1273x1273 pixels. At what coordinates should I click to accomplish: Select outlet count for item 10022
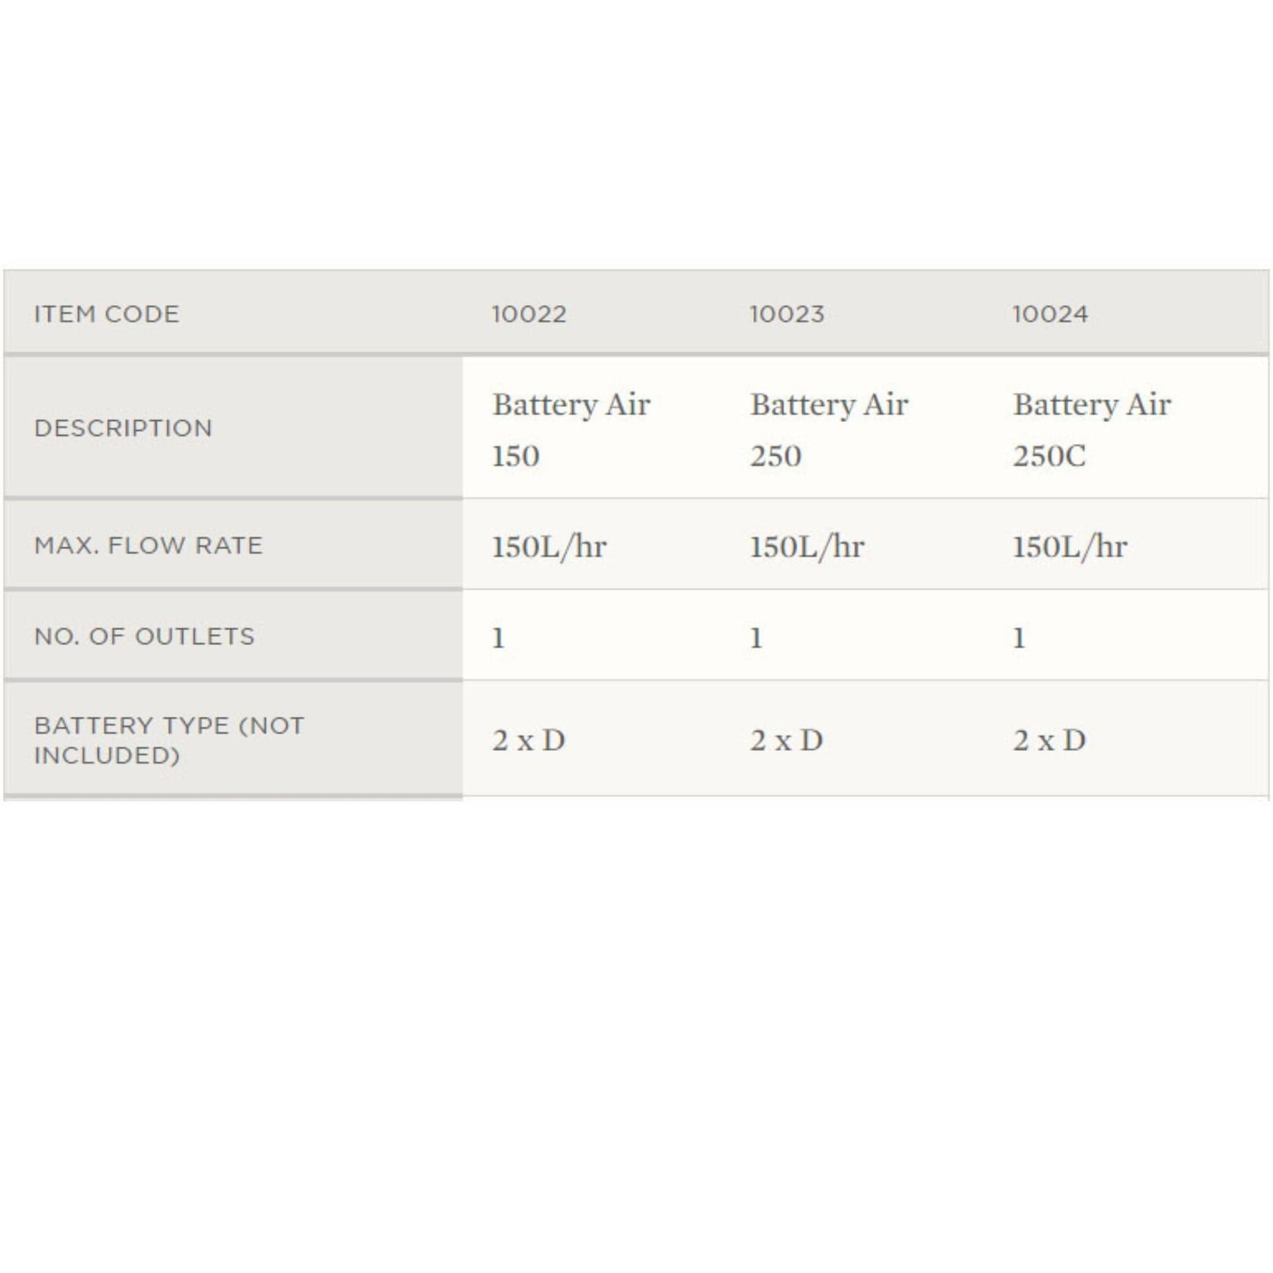(x=498, y=638)
